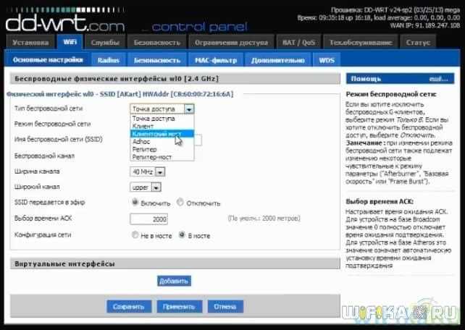Click the Отмена button
465x330 pixels.
click(225, 307)
